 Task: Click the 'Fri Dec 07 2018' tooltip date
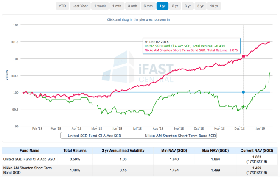(157, 42)
